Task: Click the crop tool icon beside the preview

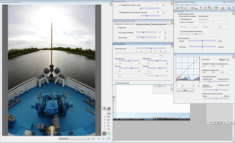Action: (109, 109)
